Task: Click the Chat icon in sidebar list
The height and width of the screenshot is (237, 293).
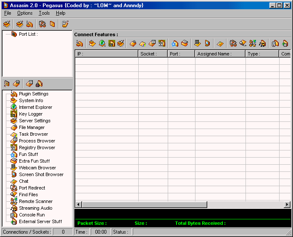Action: pyautogui.click(x=13, y=181)
